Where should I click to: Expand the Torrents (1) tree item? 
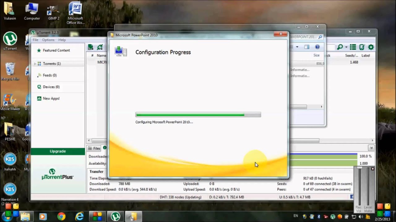[x=35, y=64]
